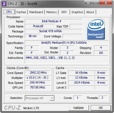Click the Specification text field
This screenshot has height=113, width=114.
tap(66, 43)
